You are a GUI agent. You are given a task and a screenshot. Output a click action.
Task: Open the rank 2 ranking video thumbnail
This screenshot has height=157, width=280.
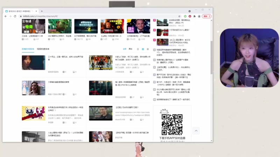click(162, 32)
